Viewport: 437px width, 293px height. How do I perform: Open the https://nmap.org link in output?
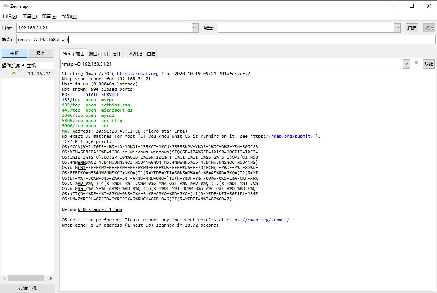click(x=138, y=74)
